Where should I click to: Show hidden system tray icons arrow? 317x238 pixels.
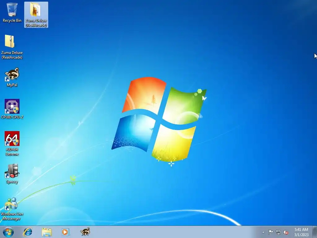tap(263, 232)
